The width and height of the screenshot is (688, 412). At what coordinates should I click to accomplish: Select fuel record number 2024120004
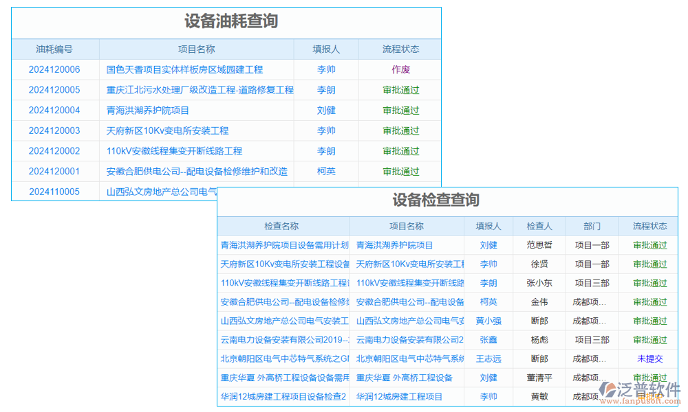pyautogui.click(x=55, y=110)
